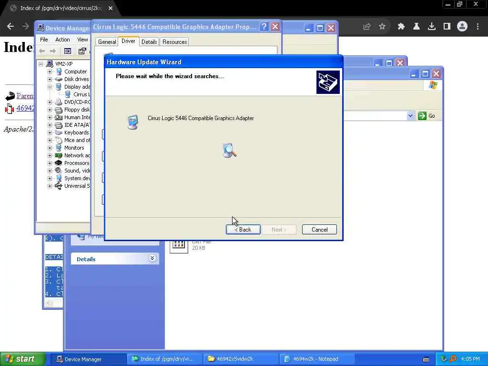Click the Chrome share page icon
488x366 pixels.
[x=367, y=27]
